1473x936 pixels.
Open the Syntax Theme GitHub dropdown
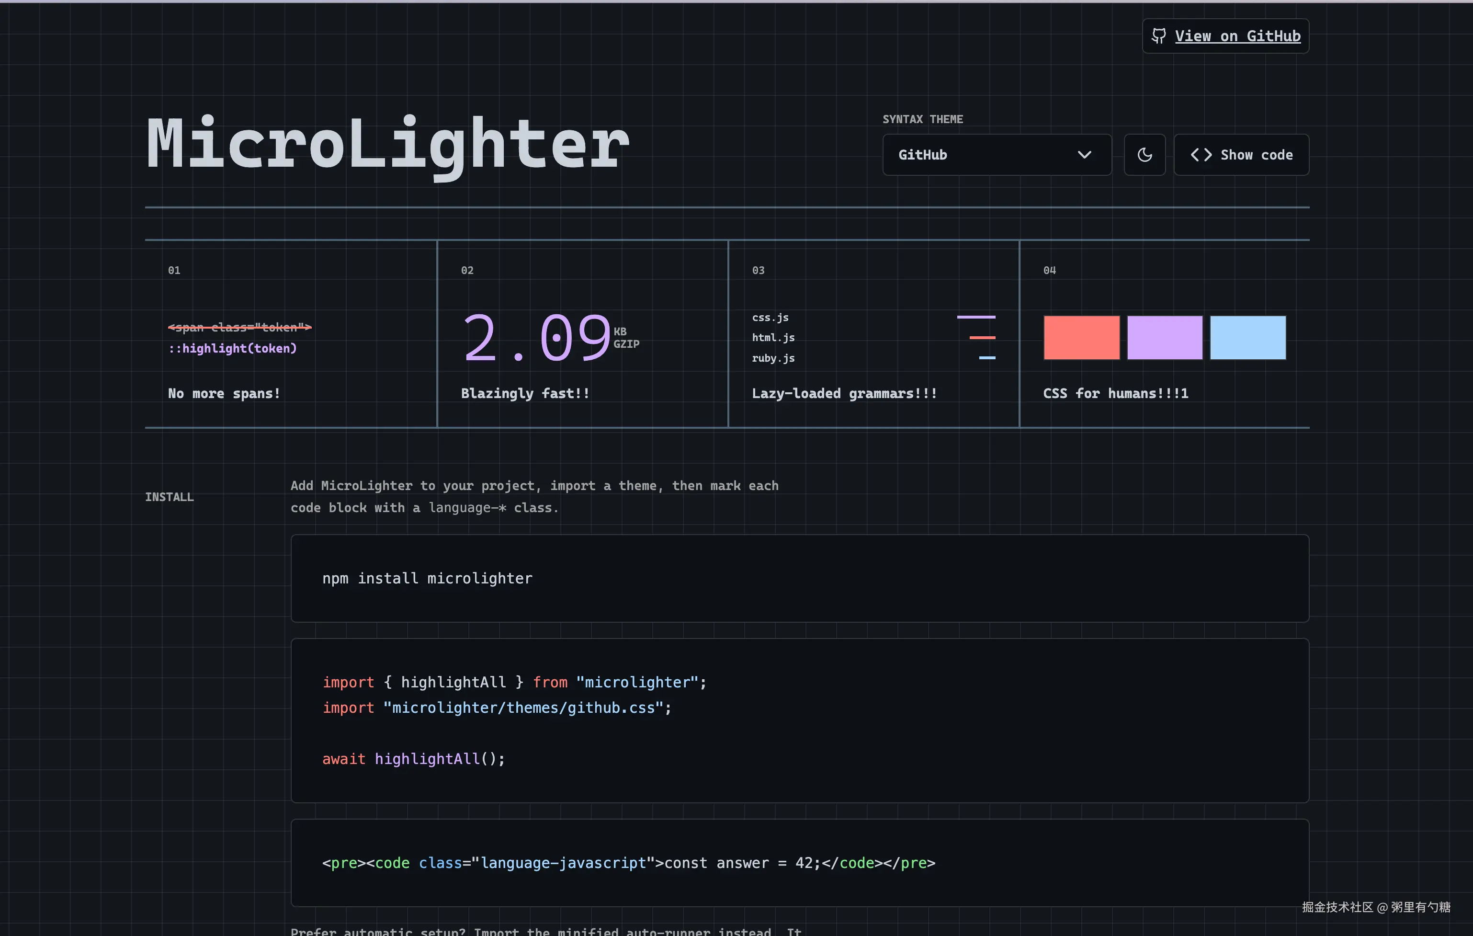pos(997,155)
